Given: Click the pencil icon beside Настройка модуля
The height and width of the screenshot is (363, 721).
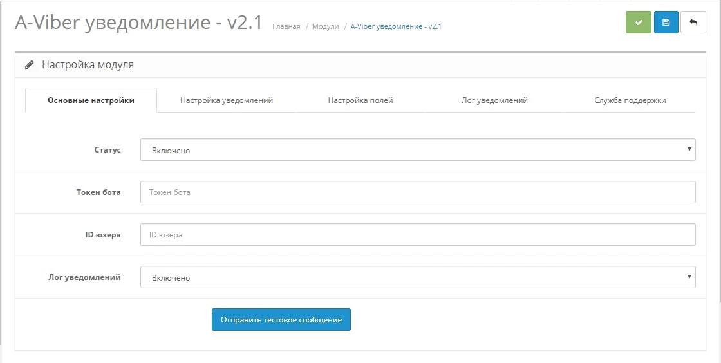Looking at the screenshot, I should tap(30, 65).
